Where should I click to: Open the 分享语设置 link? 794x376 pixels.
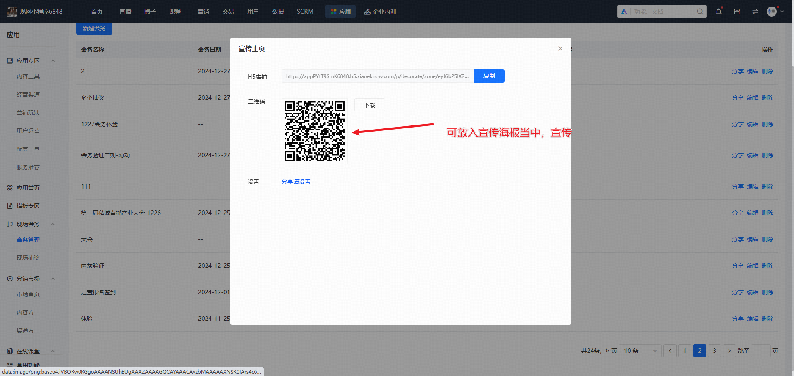click(296, 182)
